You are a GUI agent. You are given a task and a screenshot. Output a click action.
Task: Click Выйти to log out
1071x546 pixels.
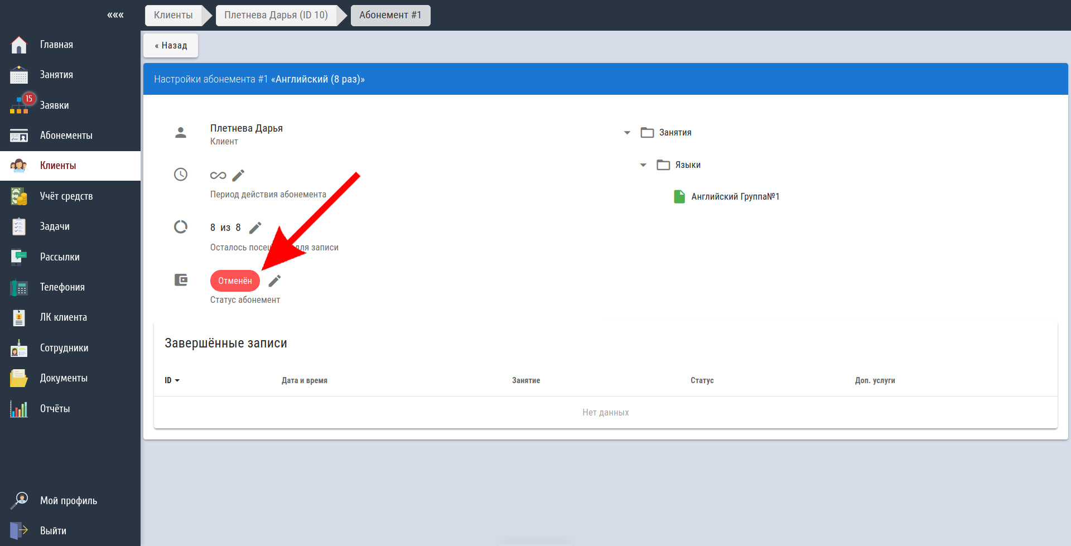point(53,531)
